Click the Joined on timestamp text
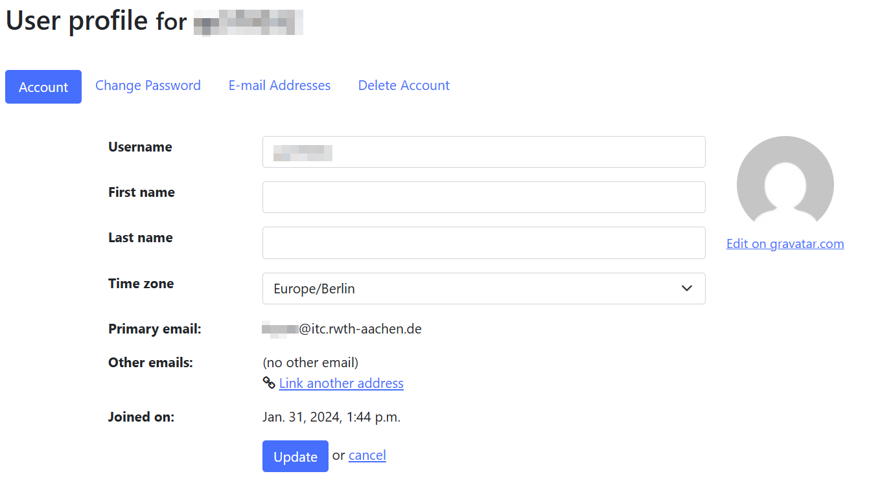Image resolution: width=880 pixels, height=498 pixels. (x=331, y=416)
